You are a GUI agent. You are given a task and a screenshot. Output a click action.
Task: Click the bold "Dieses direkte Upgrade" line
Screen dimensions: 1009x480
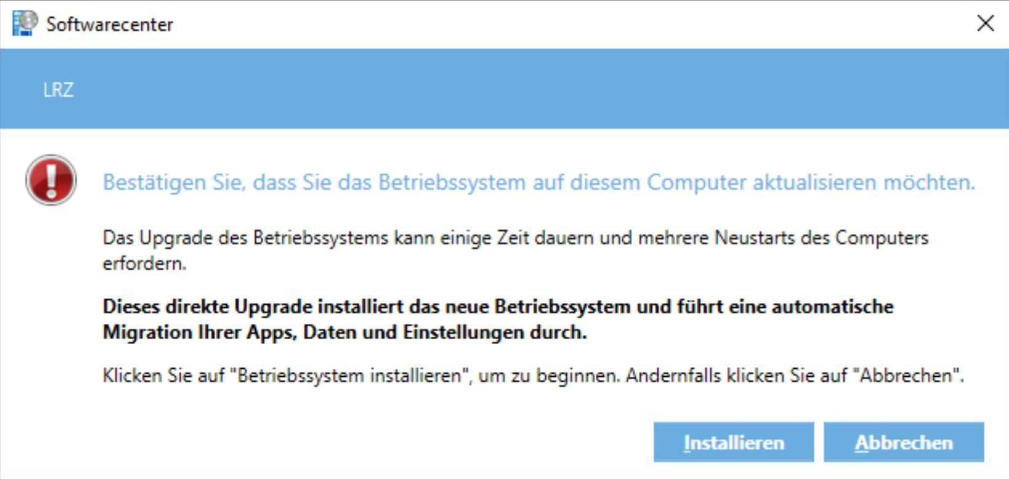(x=497, y=306)
